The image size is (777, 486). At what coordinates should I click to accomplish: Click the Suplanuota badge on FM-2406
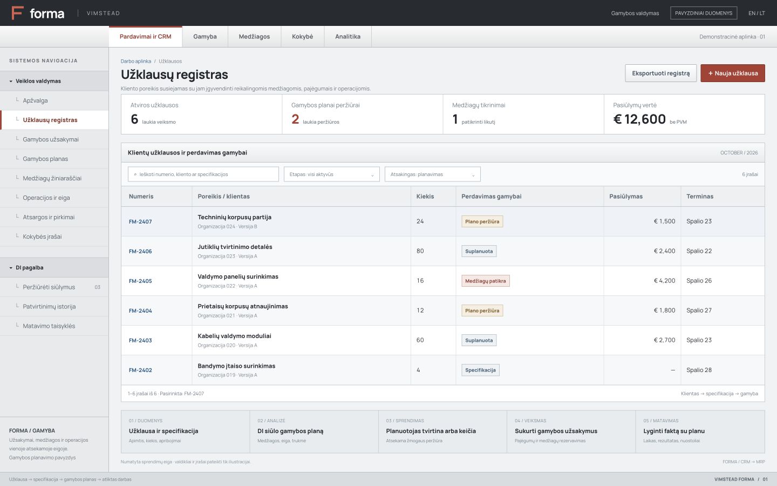pos(479,251)
